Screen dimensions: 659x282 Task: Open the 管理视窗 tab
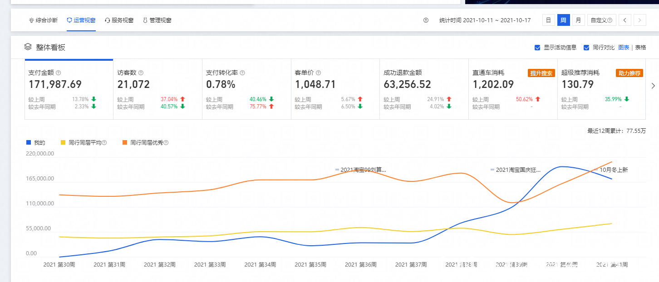point(157,20)
